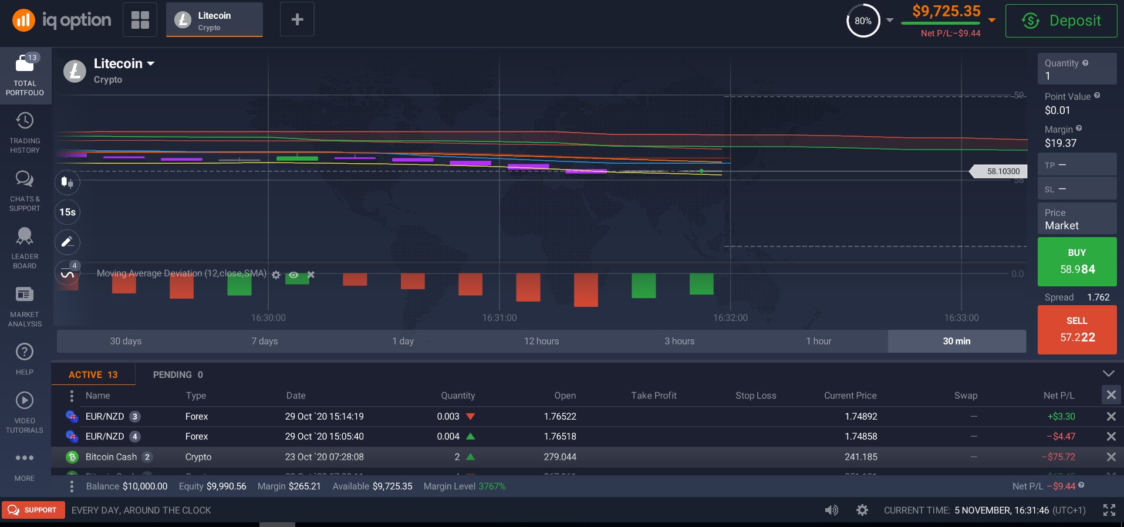Open Video Tutorials in sidebar
Screen dimensions: 1124x527
25,413
